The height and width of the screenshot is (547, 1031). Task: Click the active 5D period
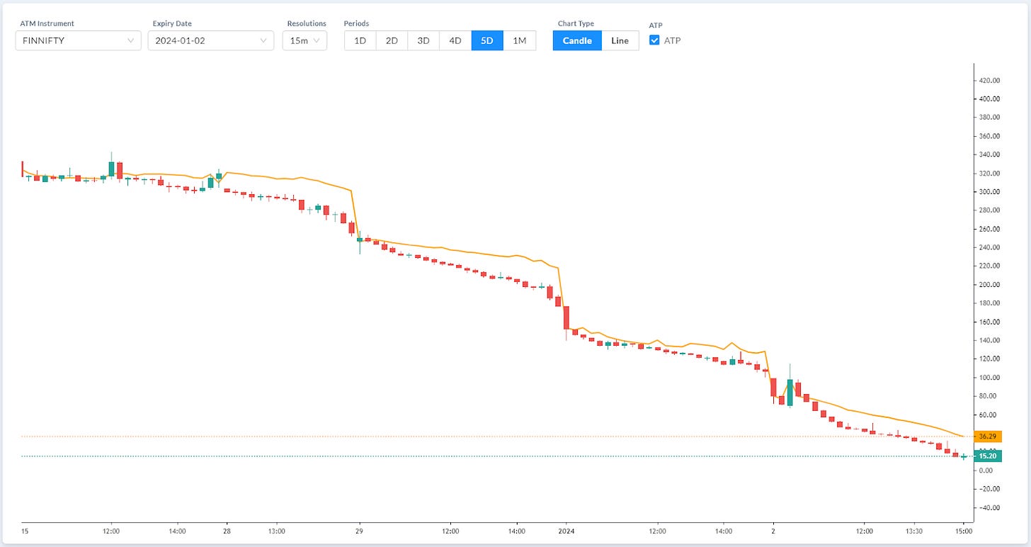coord(486,40)
